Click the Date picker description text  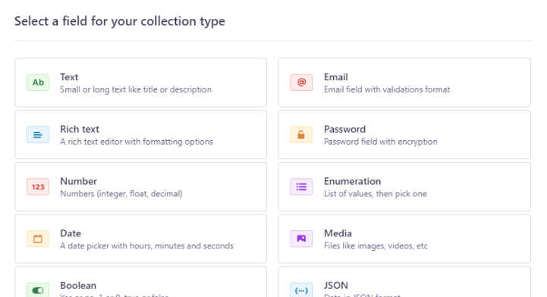coord(146,245)
